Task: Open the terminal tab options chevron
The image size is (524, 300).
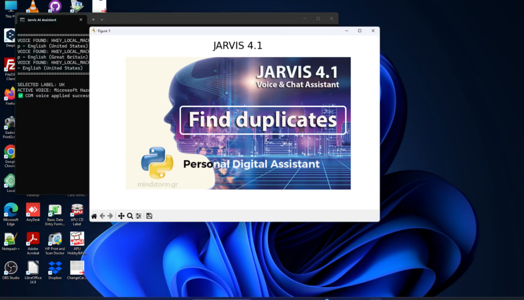Action: [x=101, y=19]
